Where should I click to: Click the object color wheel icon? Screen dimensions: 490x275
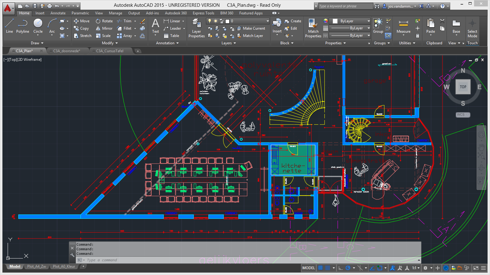pyautogui.click(x=326, y=21)
